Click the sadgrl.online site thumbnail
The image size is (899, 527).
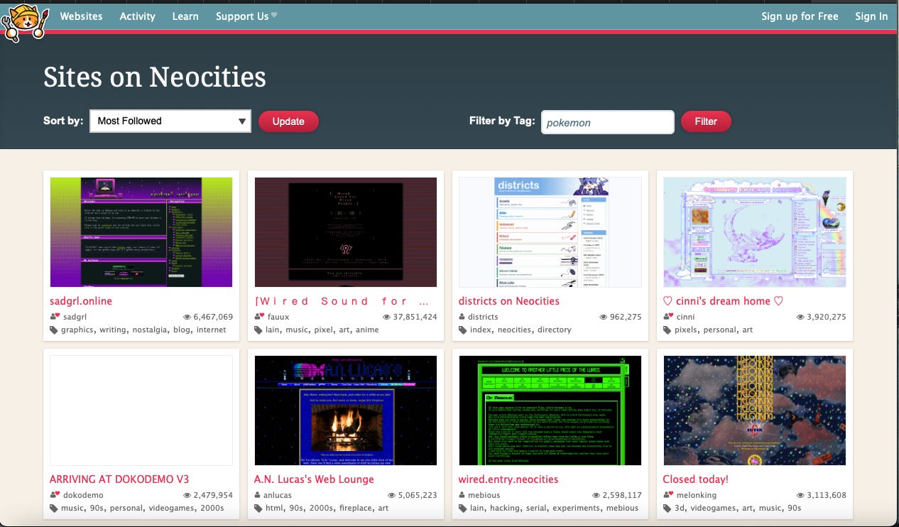click(141, 232)
